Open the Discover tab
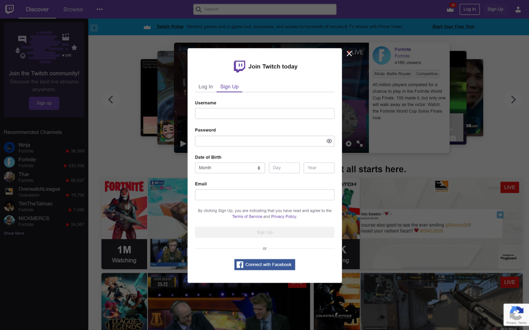The width and height of the screenshot is (529, 330). (37, 9)
